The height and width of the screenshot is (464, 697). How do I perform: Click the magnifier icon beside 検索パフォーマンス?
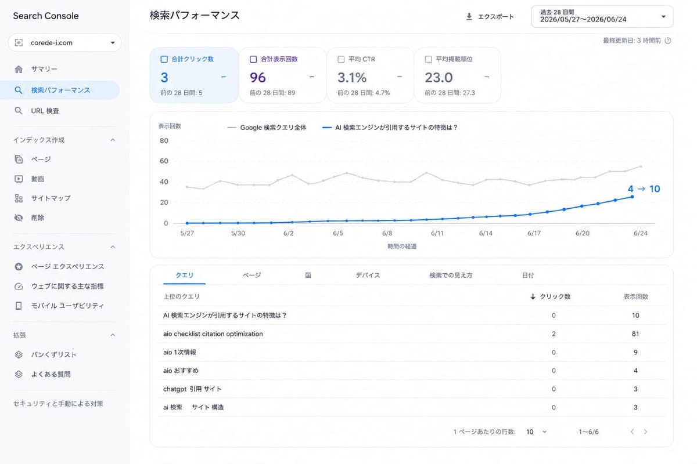coord(19,90)
